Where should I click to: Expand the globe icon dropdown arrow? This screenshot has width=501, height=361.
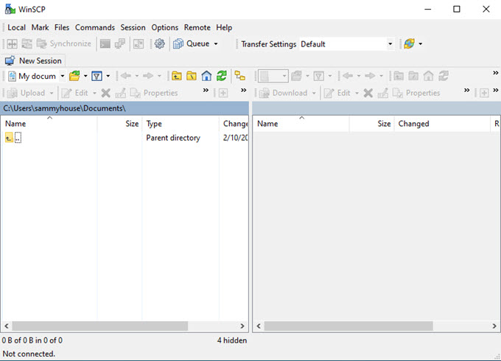(x=421, y=43)
